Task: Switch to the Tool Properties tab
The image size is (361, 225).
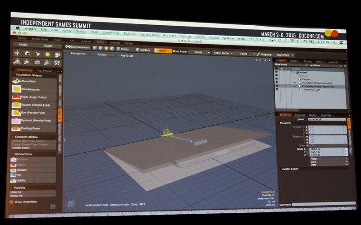Action: [45, 71]
